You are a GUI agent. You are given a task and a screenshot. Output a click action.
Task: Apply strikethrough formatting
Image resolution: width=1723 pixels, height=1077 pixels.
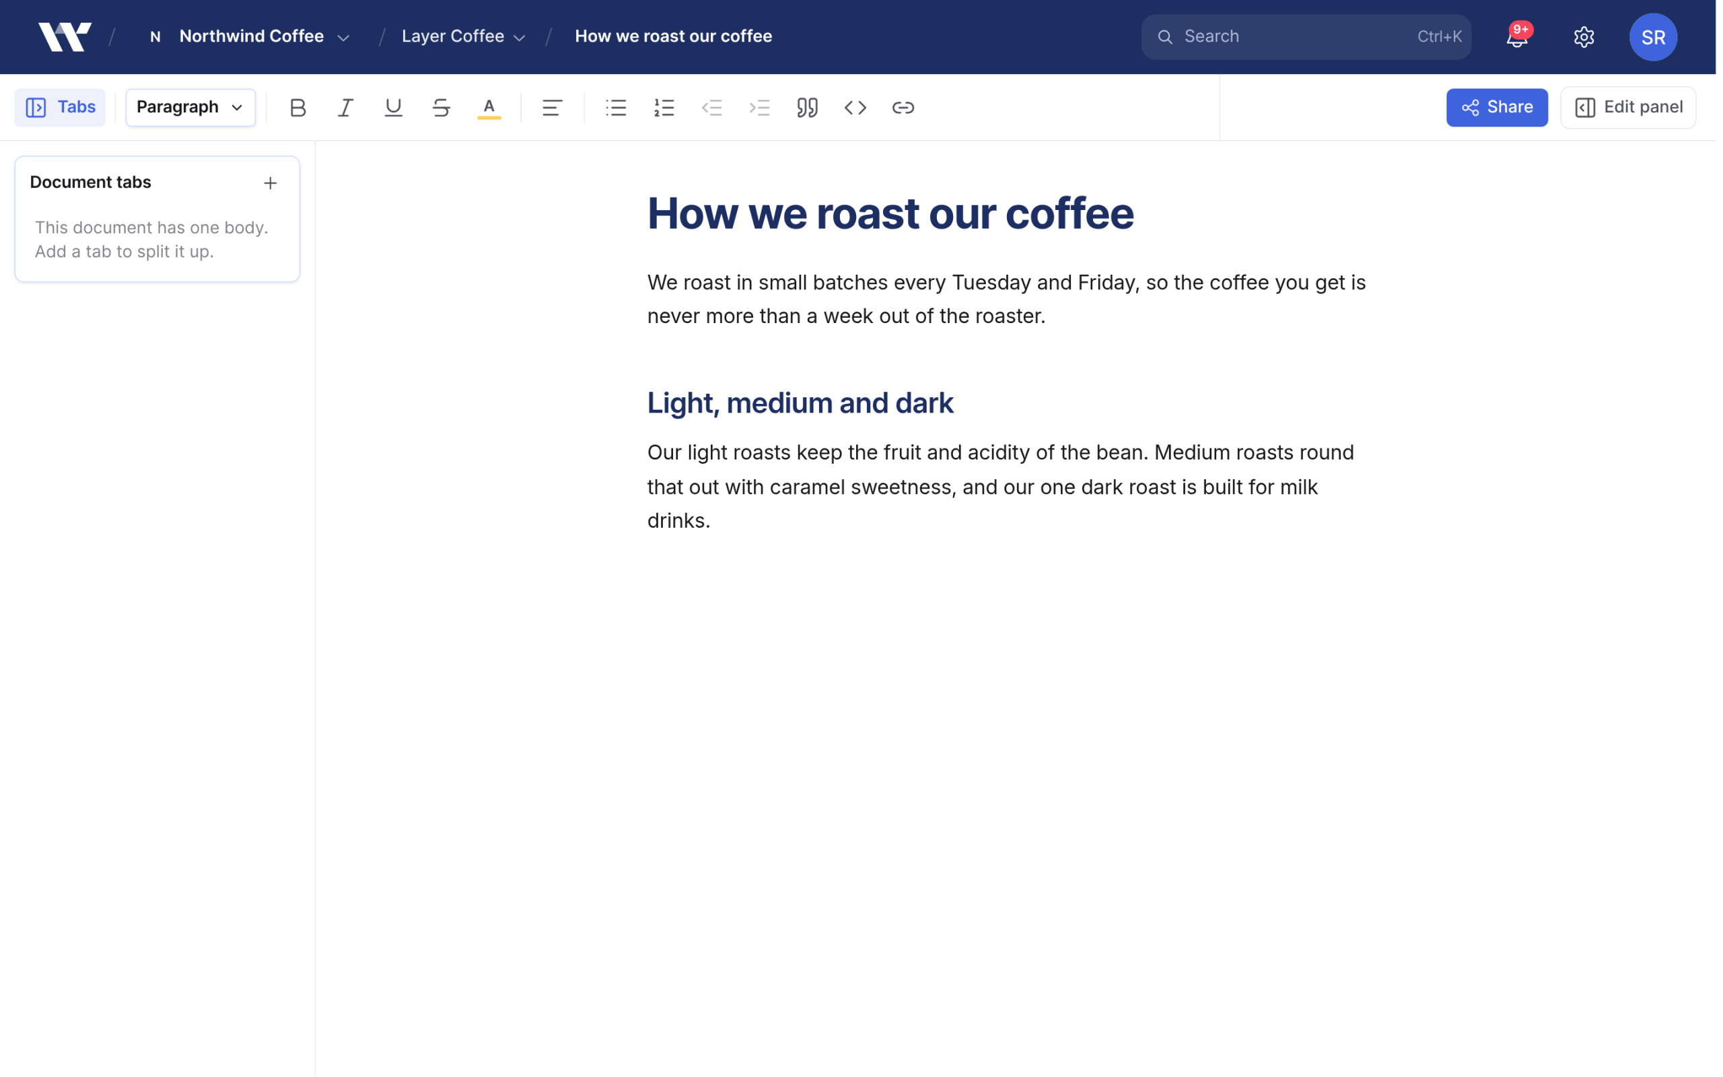(442, 108)
